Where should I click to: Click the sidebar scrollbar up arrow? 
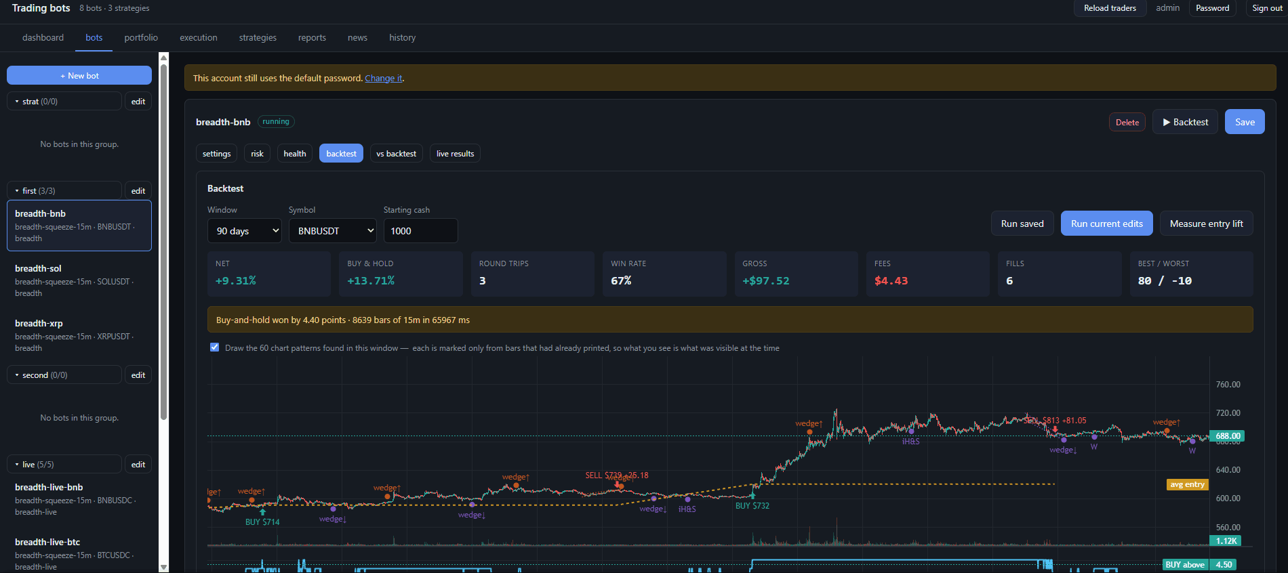163,58
